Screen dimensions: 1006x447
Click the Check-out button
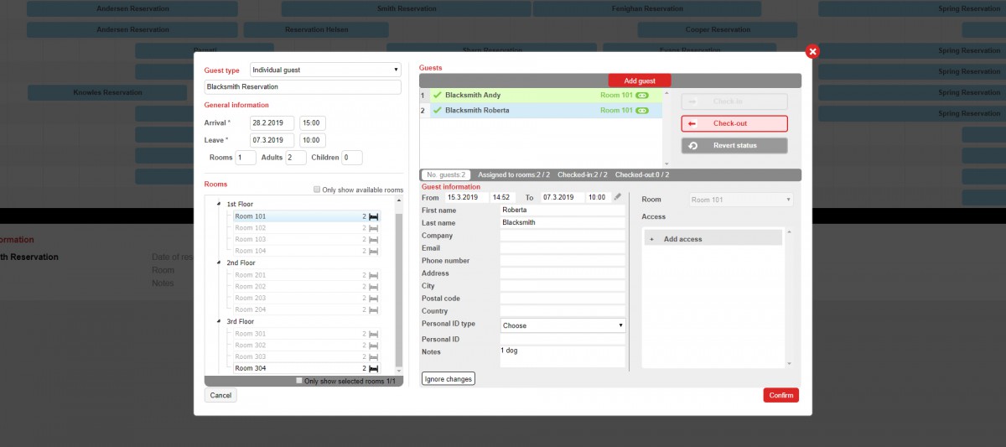(734, 123)
